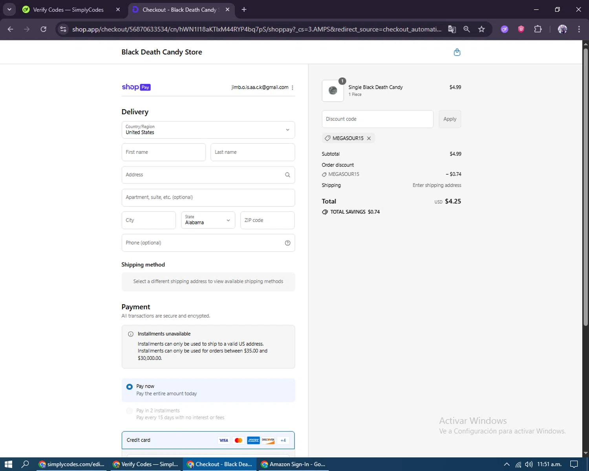Open the Windows notification center

[574, 464]
